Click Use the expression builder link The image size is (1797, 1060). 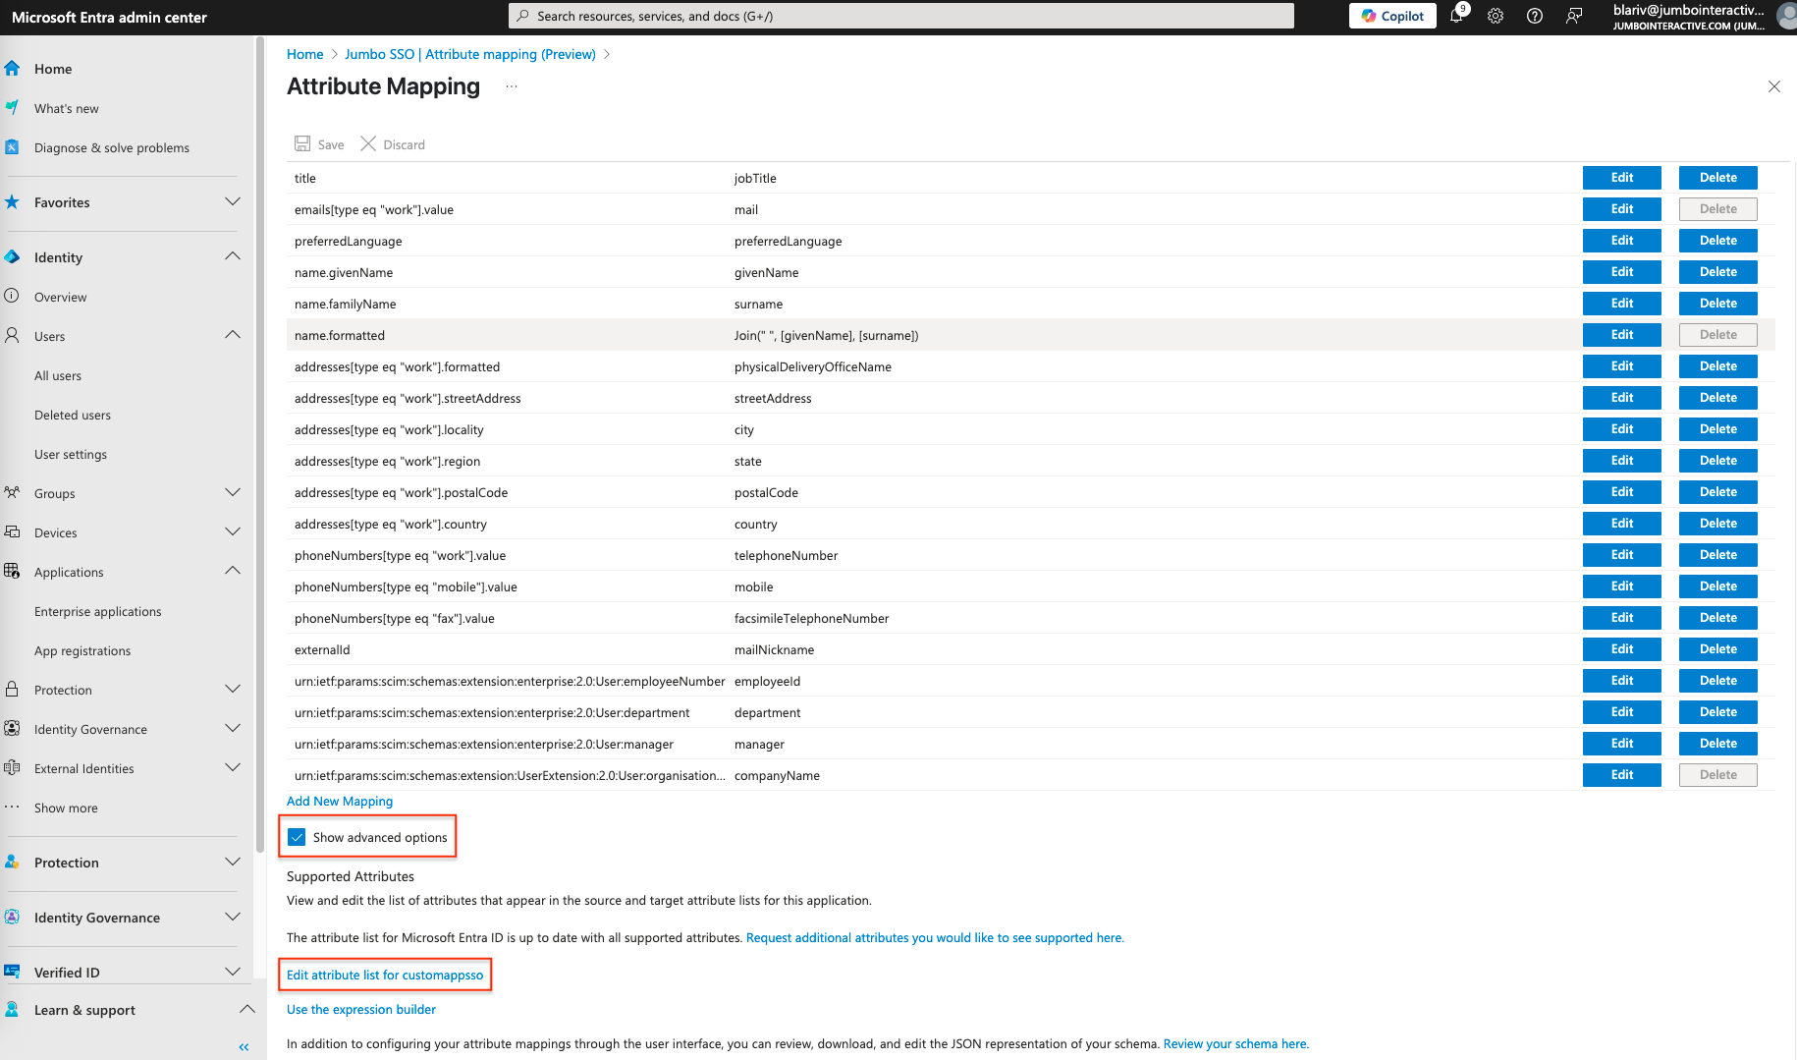(x=361, y=1009)
